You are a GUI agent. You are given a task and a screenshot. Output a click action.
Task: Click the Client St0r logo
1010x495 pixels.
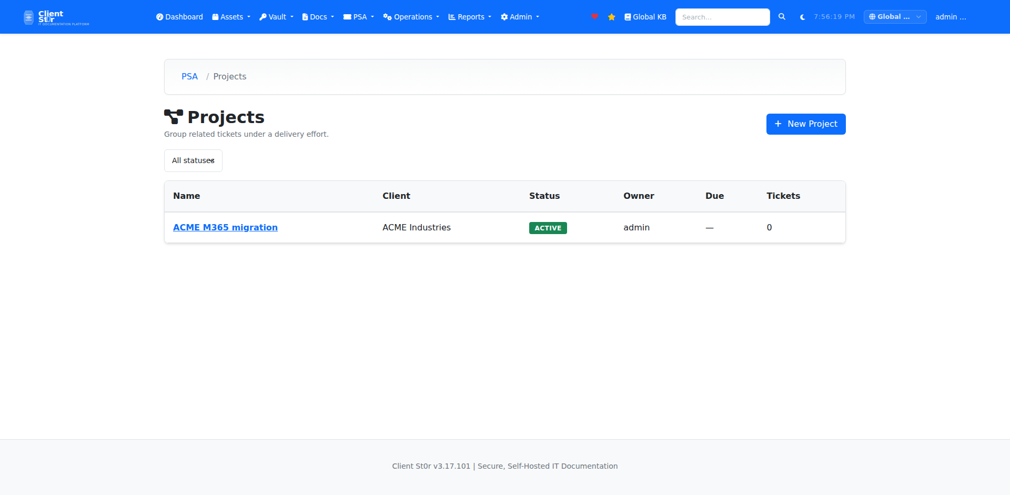(56, 17)
